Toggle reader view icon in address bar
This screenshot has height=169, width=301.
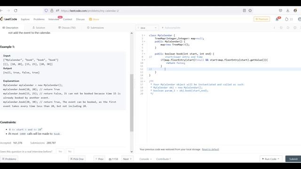tap(244, 11)
